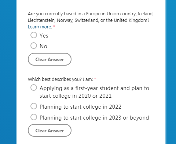Click the blue background left of the form
The width and height of the screenshot is (176, 144).
pos(8,72)
